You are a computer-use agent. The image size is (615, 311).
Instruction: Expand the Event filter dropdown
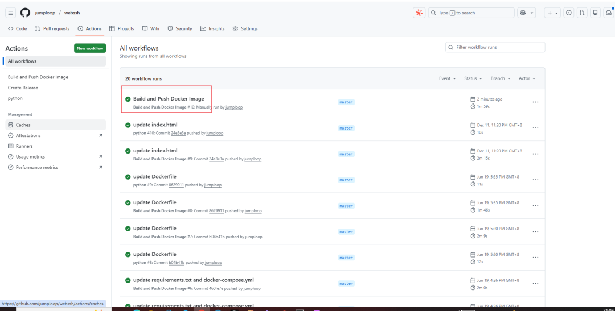click(448, 78)
